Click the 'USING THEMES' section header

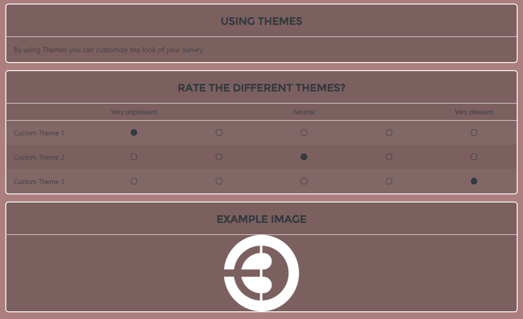(x=261, y=21)
